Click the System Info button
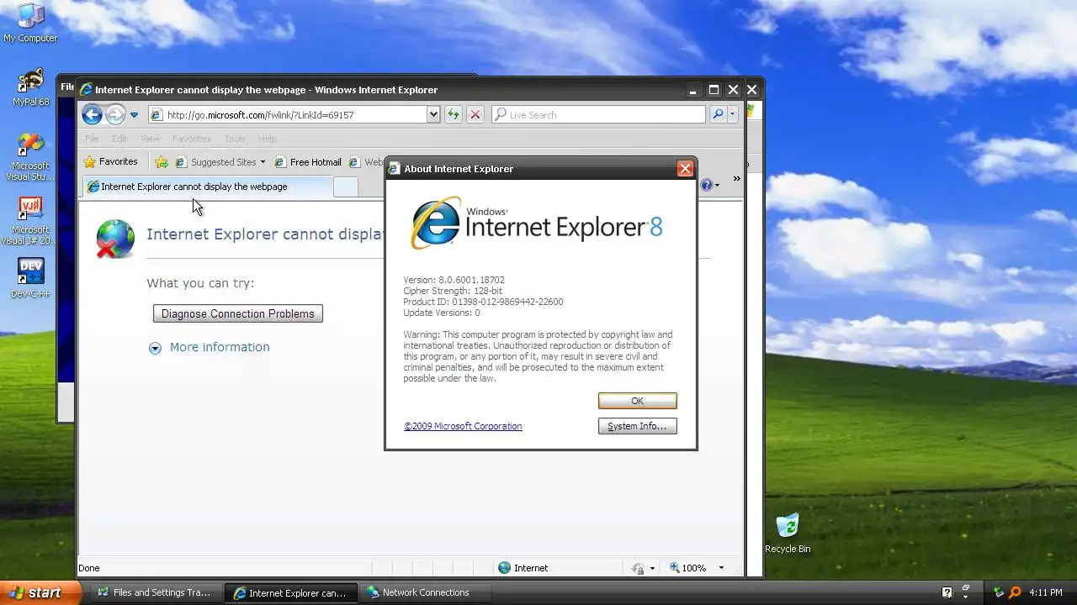Screen dimensions: 1077x605 tap(637, 426)
